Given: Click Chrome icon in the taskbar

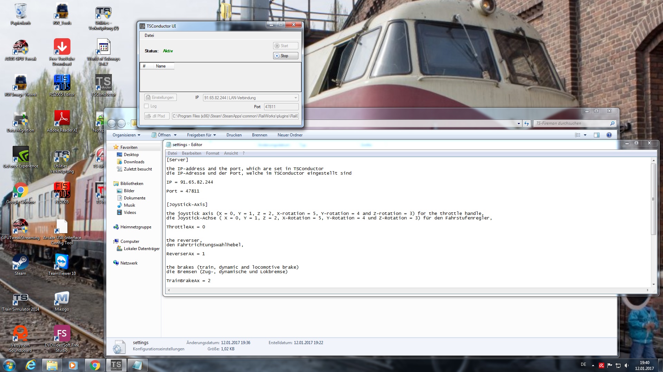Looking at the screenshot, I should [x=95, y=365].
